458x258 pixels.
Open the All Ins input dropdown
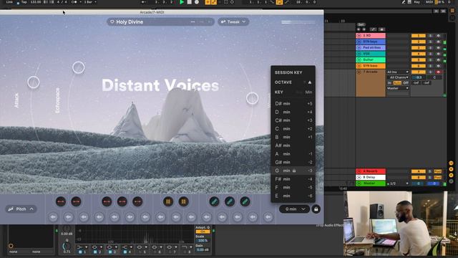pos(398,72)
